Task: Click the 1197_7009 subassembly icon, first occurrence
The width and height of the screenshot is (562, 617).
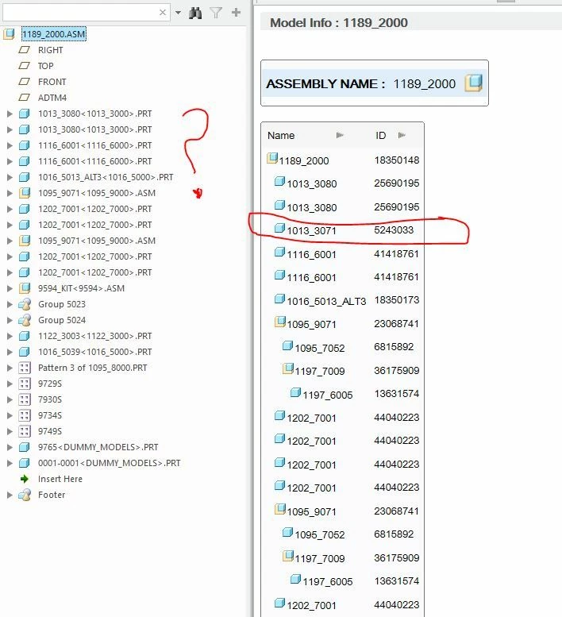Action: coord(288,368)
